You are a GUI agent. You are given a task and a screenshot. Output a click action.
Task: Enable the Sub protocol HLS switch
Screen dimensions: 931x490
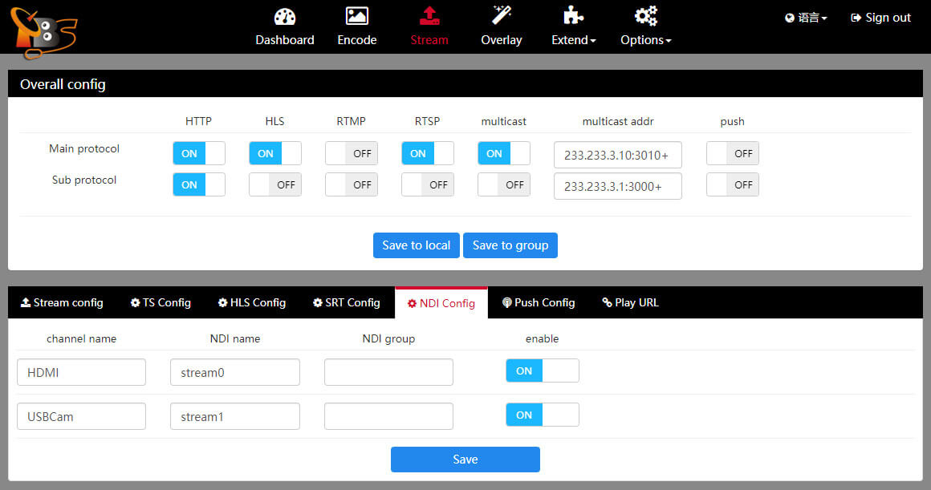(274, 184)
